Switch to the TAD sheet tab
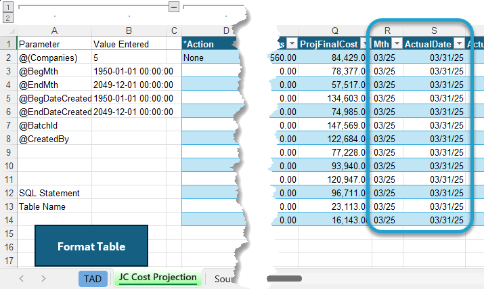This screenshot has width=484, height=289. click(93, 278)
